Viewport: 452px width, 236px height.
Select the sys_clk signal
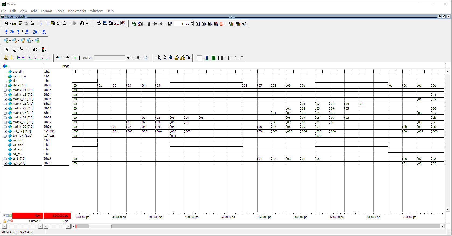click(18, 72)
